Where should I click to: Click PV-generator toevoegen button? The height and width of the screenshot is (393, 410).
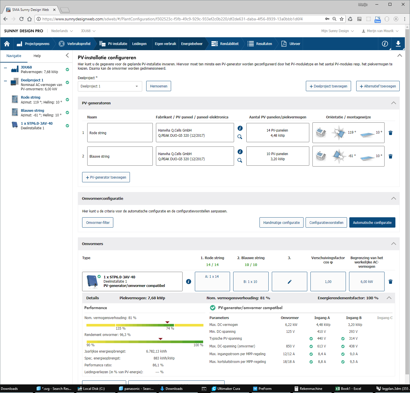click(106, 177)
